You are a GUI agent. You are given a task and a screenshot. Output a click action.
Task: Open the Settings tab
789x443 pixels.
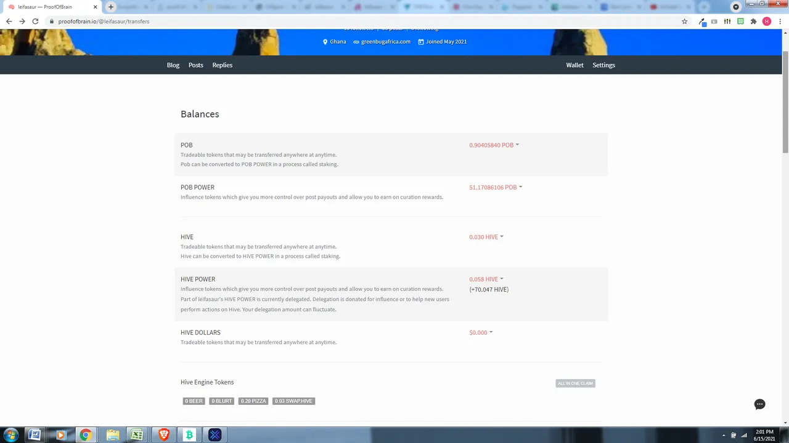pos(604,65)
